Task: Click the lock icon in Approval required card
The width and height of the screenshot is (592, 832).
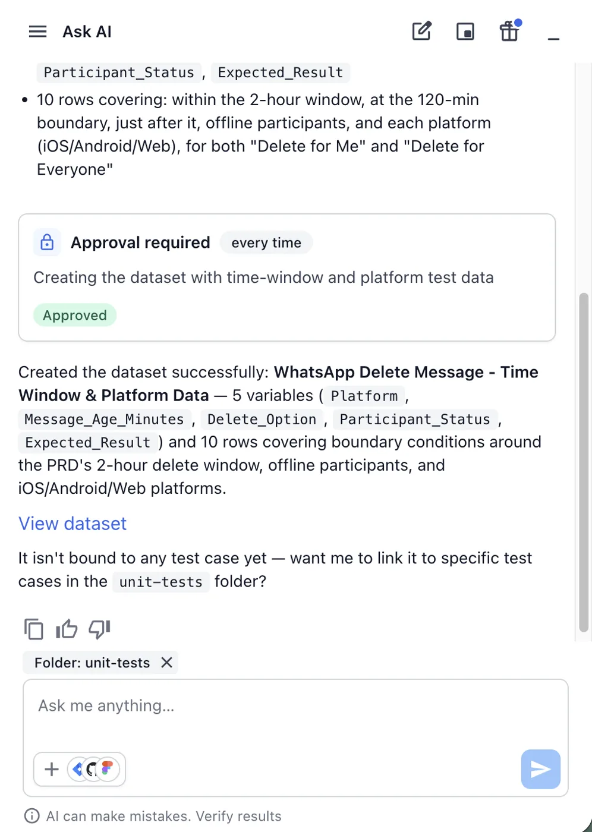Action: [x=47, y=242]
